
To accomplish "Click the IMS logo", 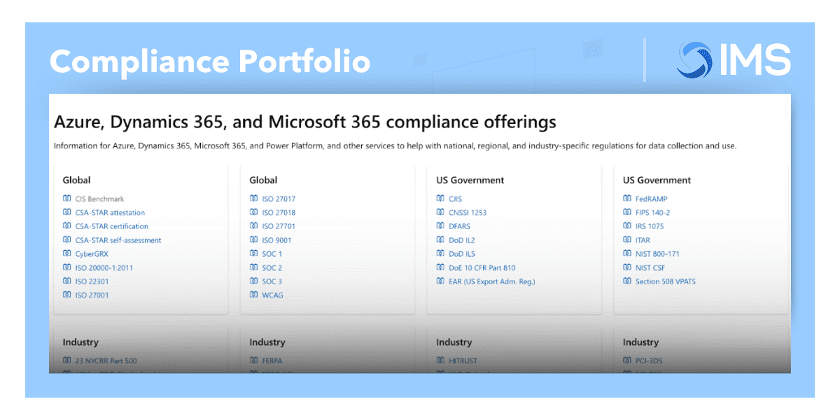I will (734, 59).
